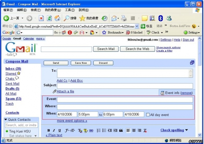This screenshot has height=144, width=204.
Task: Click the IE Mail envelope icon
Action: pyautogui.click(x=114, y=18)
